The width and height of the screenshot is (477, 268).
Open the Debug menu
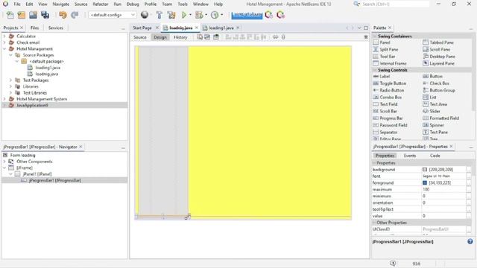[x=133, y=4]
